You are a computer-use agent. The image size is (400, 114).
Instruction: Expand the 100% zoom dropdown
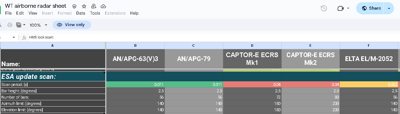click(39, 25)
